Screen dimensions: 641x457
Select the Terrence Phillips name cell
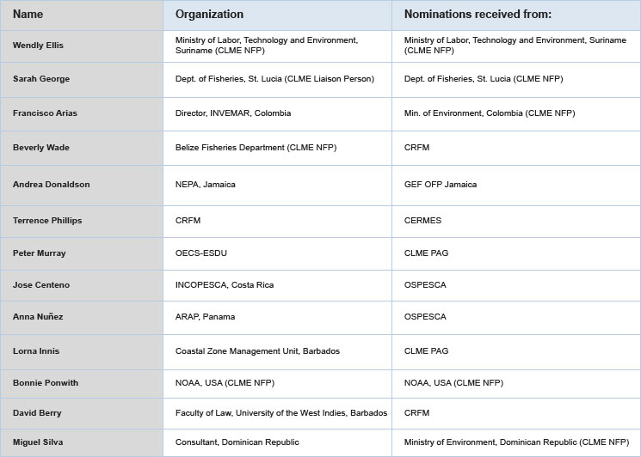(x=47, y=221)
